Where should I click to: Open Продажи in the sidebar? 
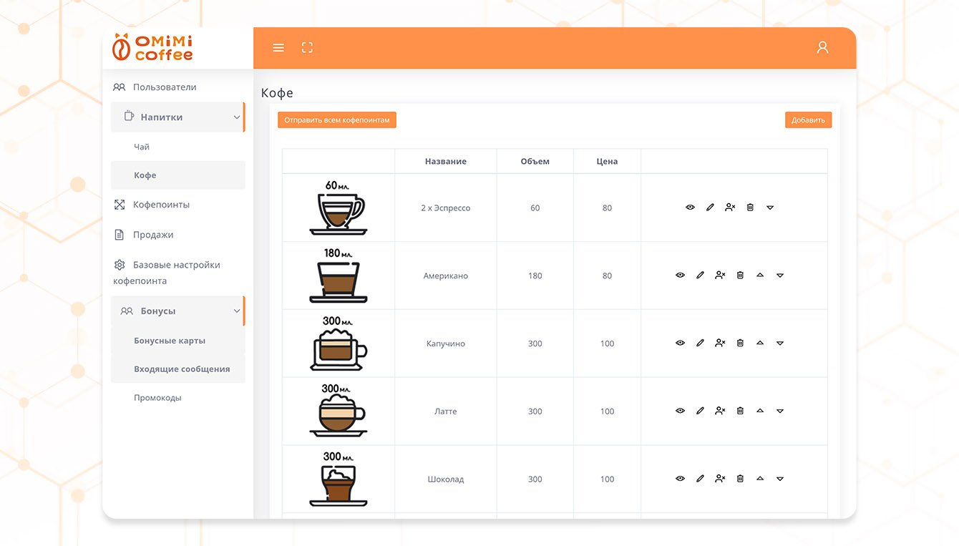click(143, 235)
